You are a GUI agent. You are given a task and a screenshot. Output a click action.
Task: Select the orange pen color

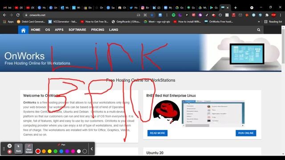coord(44,151)
